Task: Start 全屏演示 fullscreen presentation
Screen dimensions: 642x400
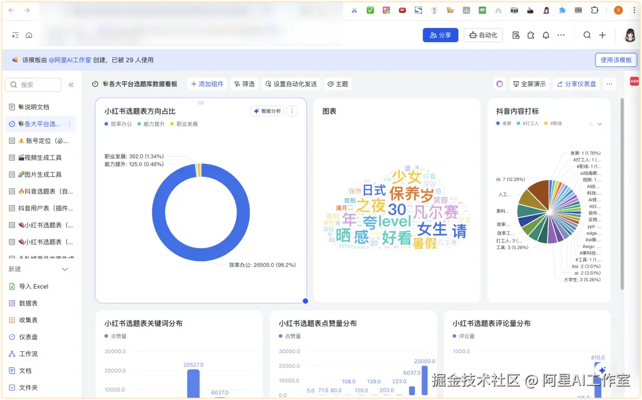Action: coord(530,84)
